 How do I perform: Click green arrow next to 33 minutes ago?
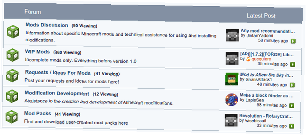click(x=291, y=126)
